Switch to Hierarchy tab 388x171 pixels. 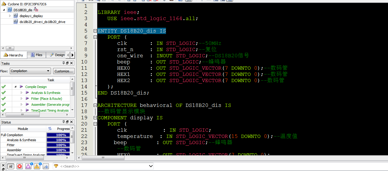14,55
